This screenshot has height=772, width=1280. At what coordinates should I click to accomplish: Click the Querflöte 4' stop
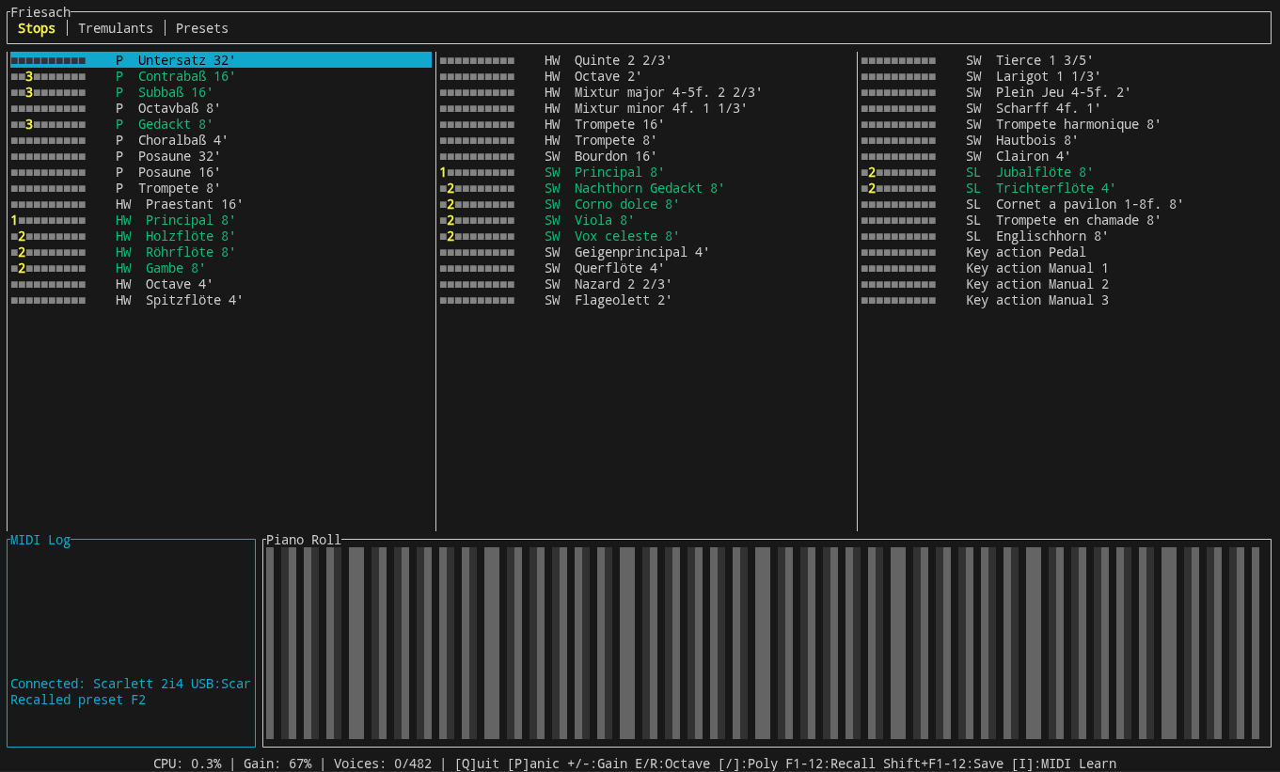pos(646,268)
